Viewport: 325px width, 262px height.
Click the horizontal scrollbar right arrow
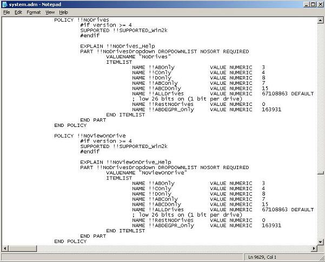point(314,248)
